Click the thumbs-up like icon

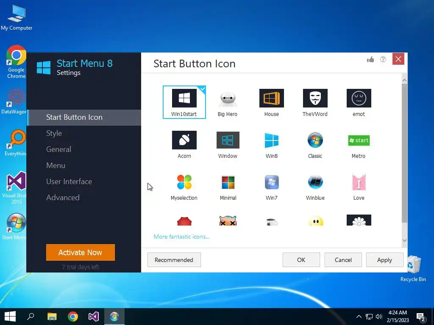click(370, 59)
